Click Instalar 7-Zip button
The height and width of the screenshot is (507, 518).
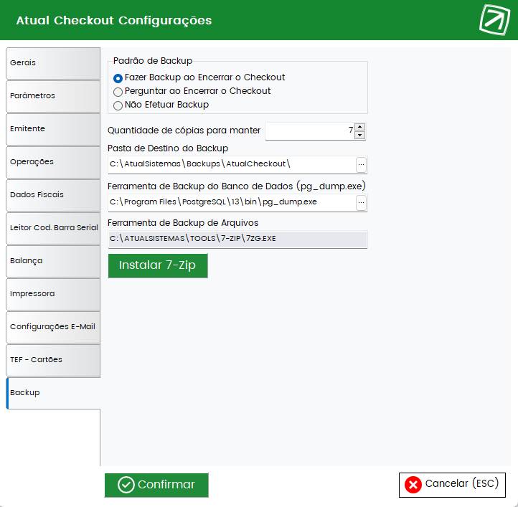click(158, 265)
